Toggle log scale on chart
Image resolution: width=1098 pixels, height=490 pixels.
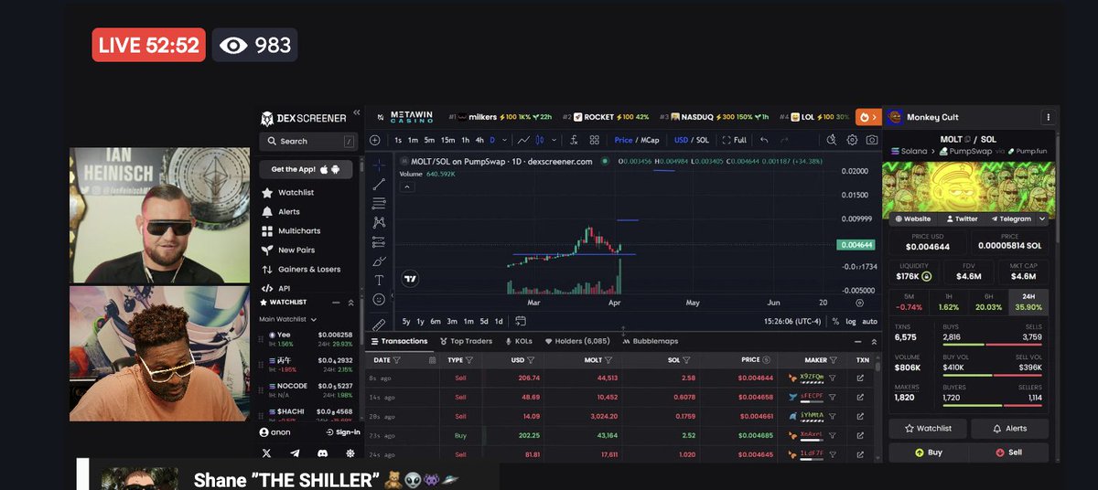pos(851,321)
